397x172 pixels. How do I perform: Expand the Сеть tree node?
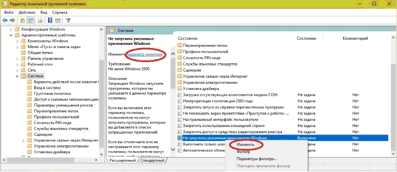tap(17, 70)
